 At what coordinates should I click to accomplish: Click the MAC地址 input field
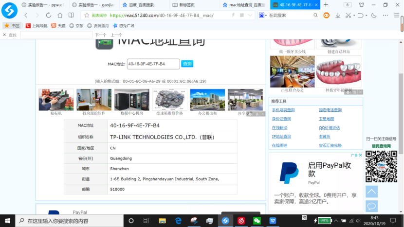[x=153, y=64]
